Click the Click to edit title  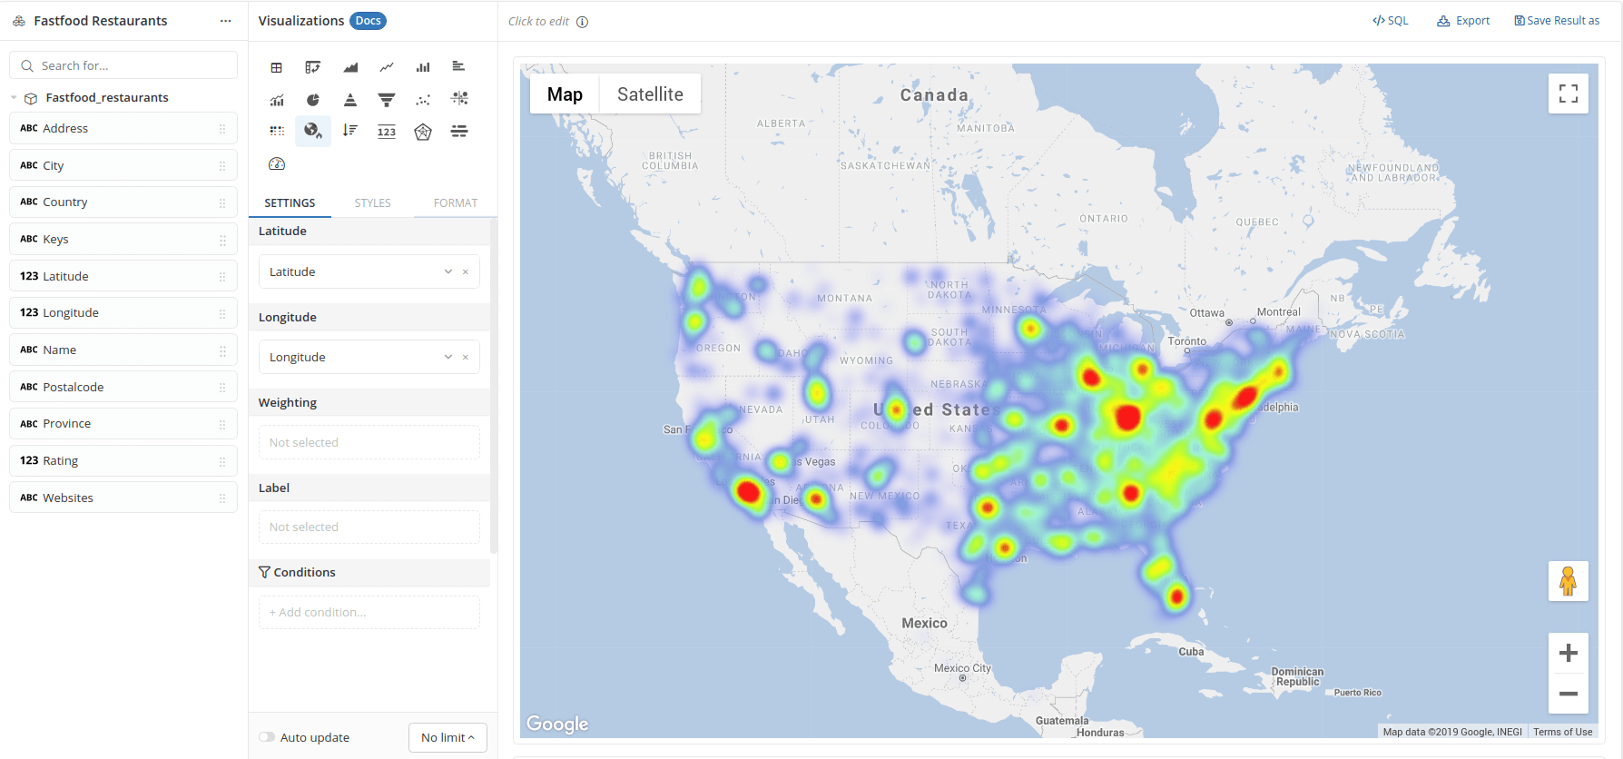click(x=538, y=22)
